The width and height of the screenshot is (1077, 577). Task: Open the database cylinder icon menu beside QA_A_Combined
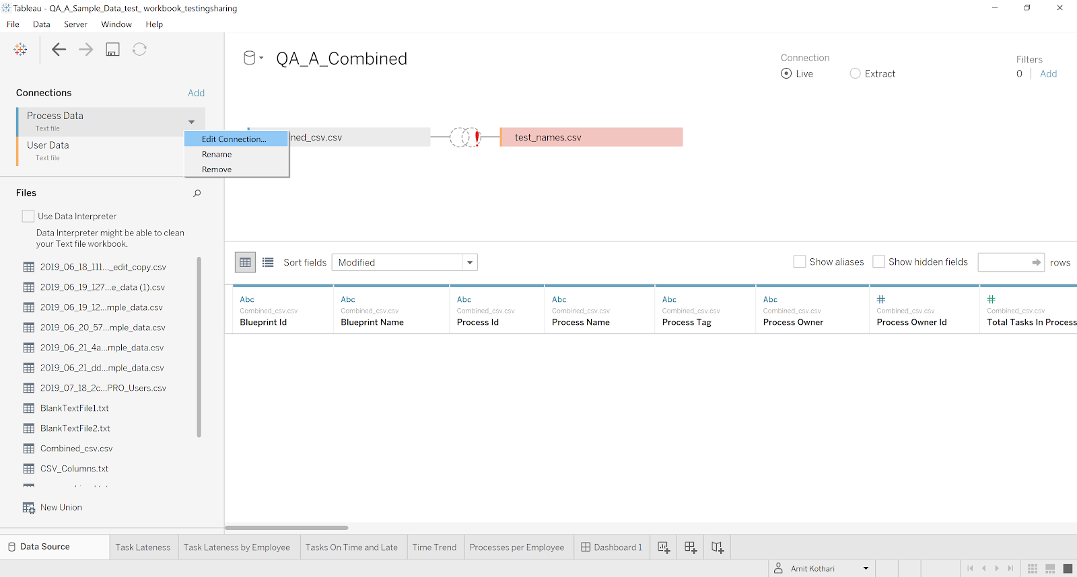click(253, 58)
